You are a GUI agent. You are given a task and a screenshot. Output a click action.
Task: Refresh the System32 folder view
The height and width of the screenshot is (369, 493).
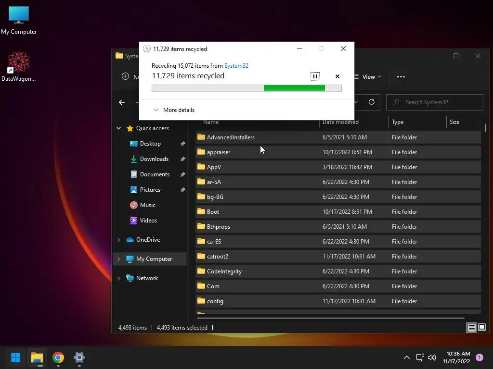click(x=371, y=102)
